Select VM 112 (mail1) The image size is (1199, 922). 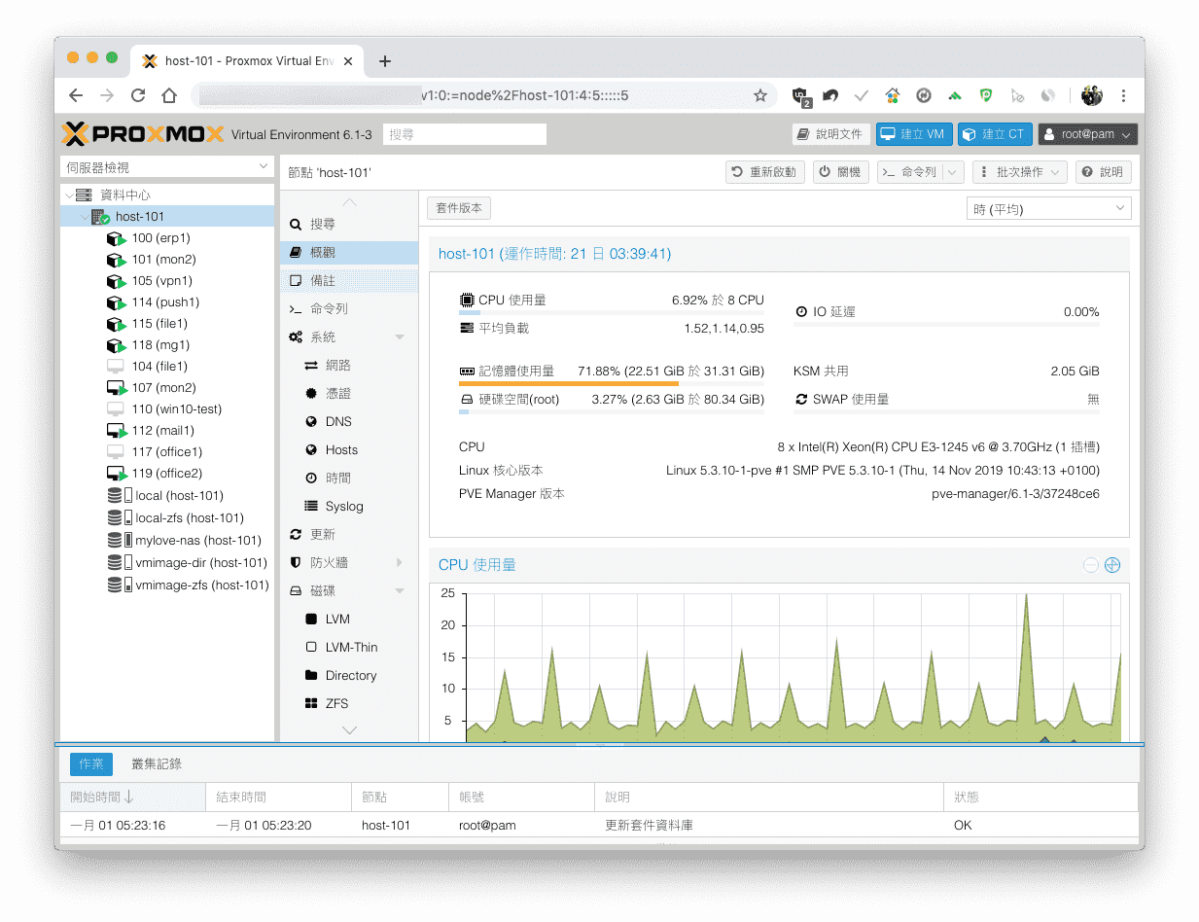(x=162, y=431)
